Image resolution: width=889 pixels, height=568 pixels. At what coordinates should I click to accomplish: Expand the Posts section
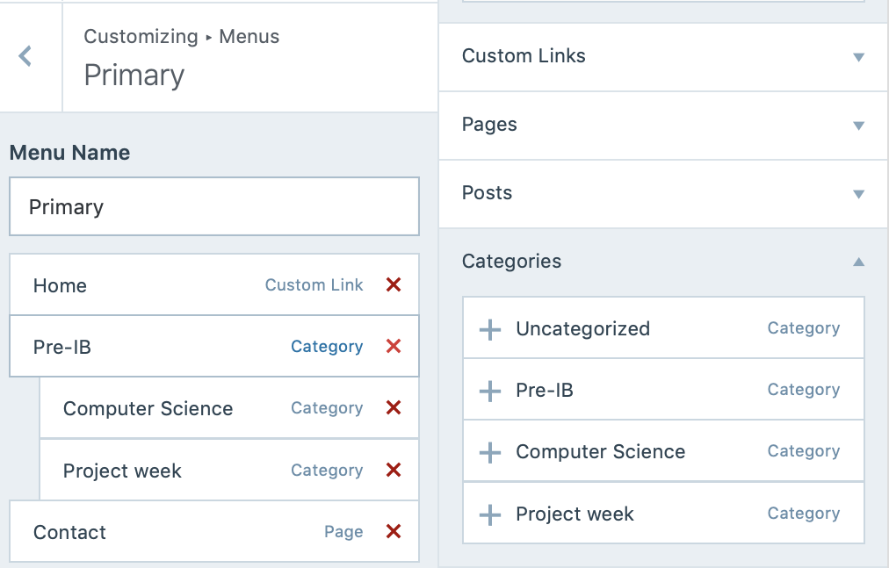tap(858, 194)
